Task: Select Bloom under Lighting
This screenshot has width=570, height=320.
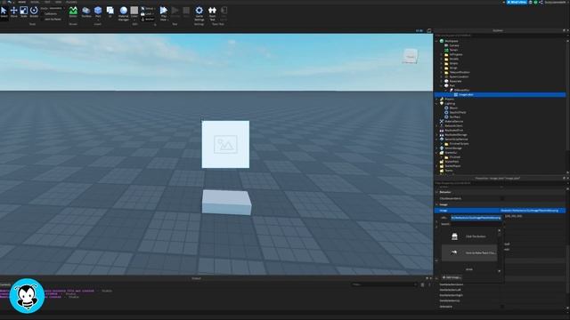Action: 453,108
